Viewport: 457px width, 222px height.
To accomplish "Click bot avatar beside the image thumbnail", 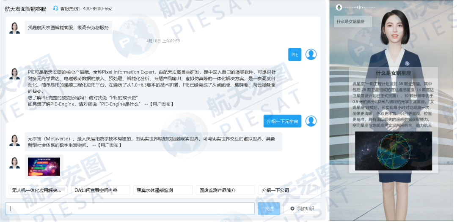I will coord(14,163).
